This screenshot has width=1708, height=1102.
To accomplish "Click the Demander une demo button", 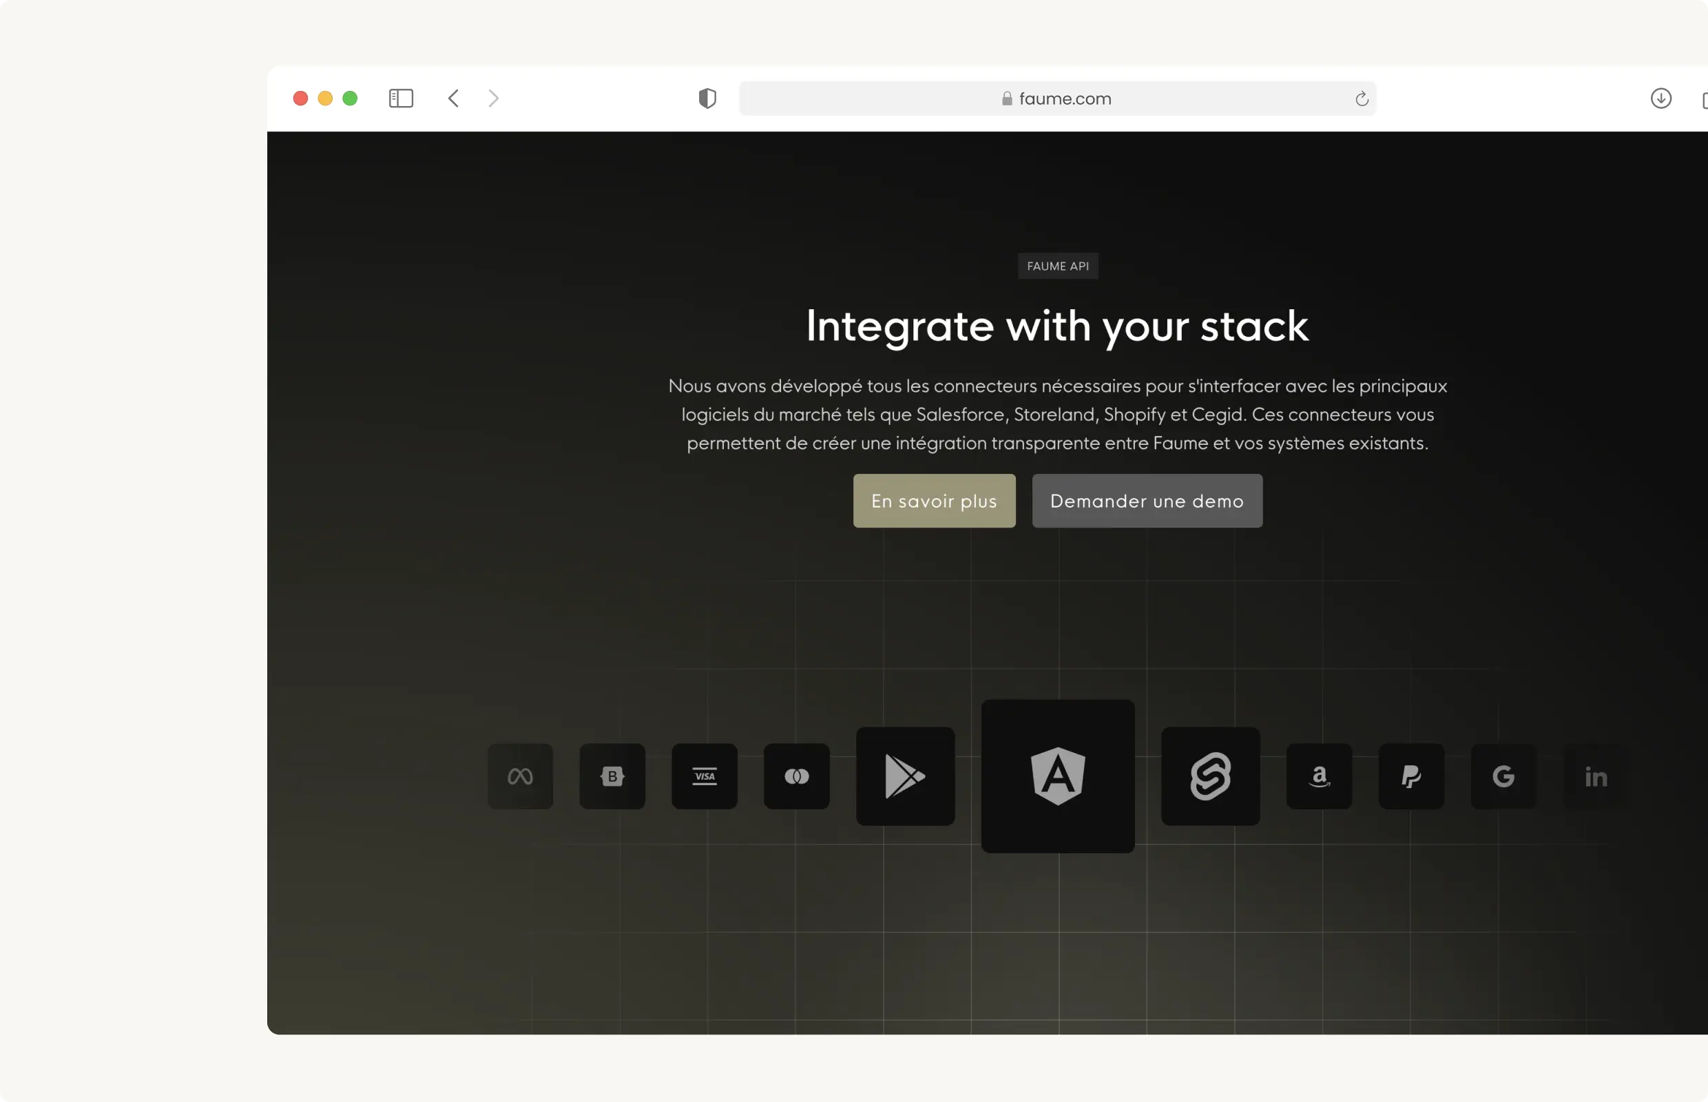I will tap(1146, 501).
